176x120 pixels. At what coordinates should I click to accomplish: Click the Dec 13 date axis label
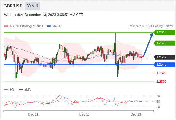pyautogui.click(x=136, y=114)
